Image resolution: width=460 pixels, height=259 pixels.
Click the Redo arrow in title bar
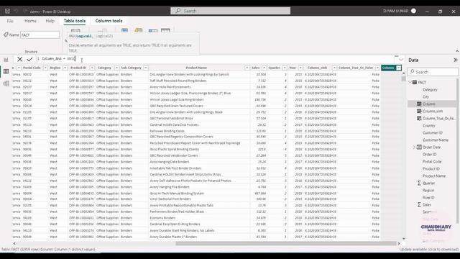25,12
